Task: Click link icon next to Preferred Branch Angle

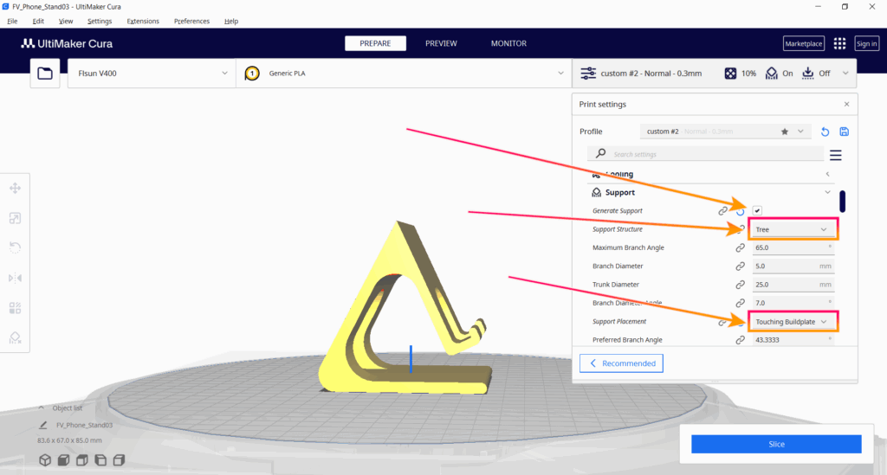Action: pyautogui.click(x=740, y=340)
